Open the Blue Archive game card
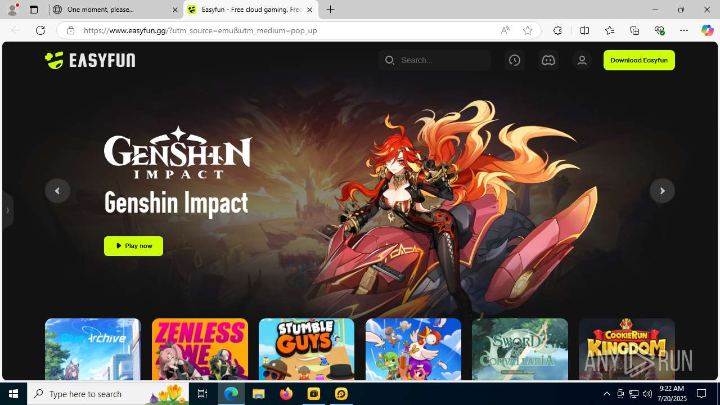The width and height of the screenshot is (720, 405). click(x=93, y=349)
